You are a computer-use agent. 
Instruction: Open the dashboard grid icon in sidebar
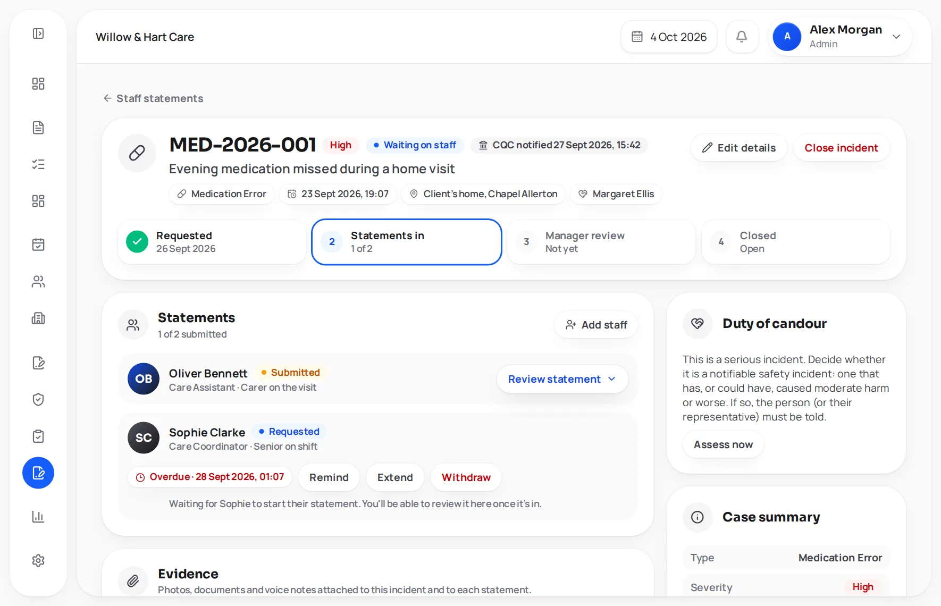pos(38,83)
